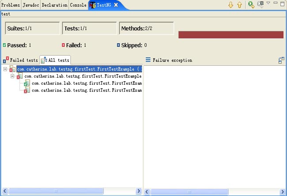Click the blue Skipped status icon
The image size is (287, 196).
[x=118, y=45]
